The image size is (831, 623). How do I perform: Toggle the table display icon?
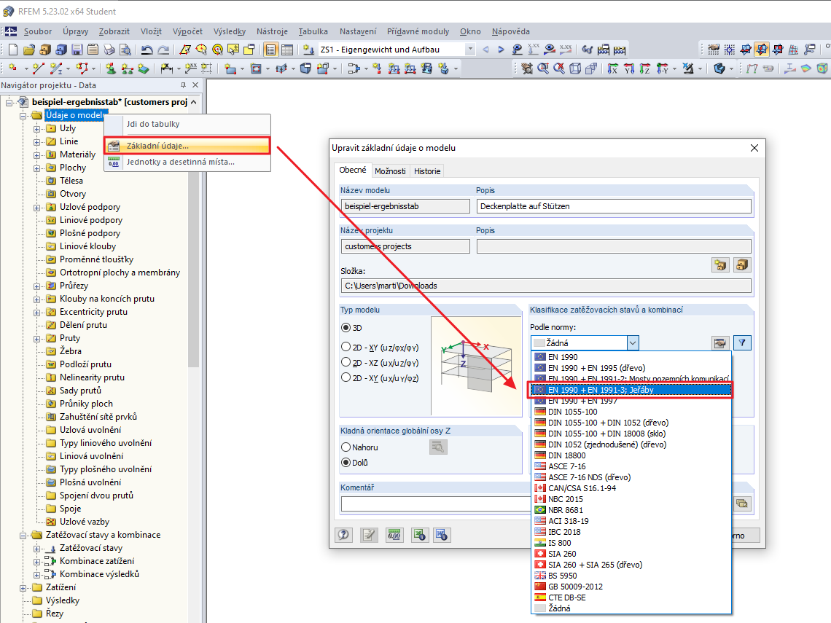point(286,50)
